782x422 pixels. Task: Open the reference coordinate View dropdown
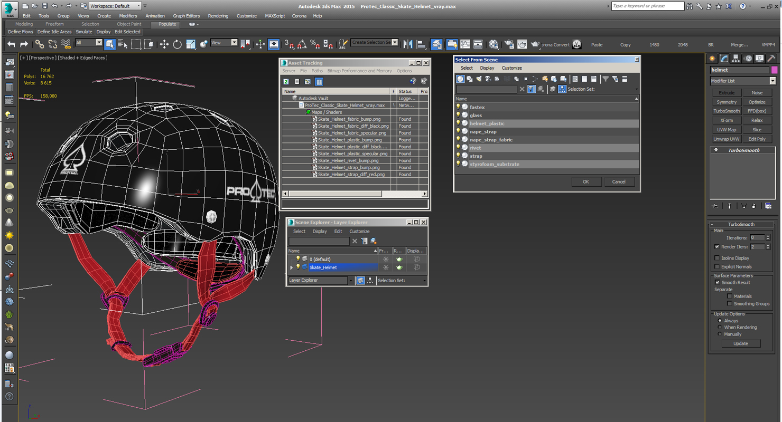[224, 43]
